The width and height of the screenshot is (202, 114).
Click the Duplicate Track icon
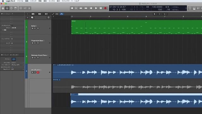click(x=32, y=17)
